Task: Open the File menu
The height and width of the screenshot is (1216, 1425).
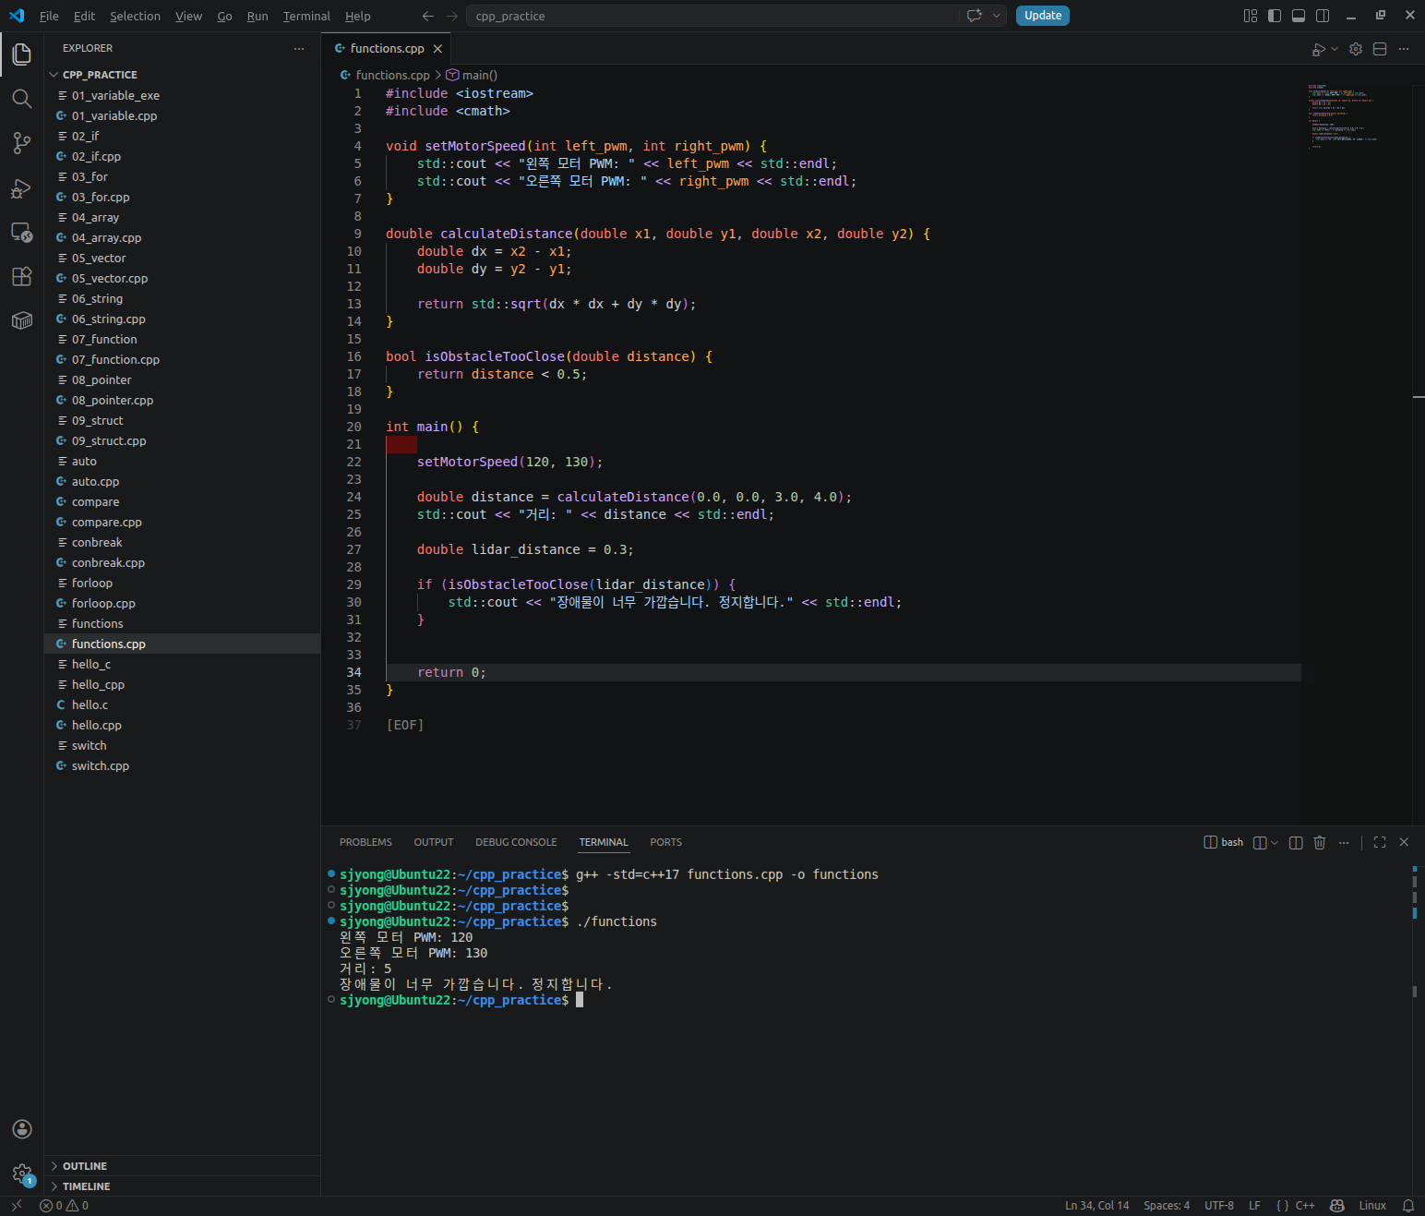Action: pyautogui.click(x=49, y=16)
